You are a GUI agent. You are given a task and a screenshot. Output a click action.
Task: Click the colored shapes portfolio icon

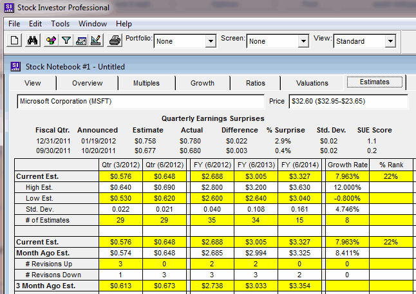pos(51,41)
